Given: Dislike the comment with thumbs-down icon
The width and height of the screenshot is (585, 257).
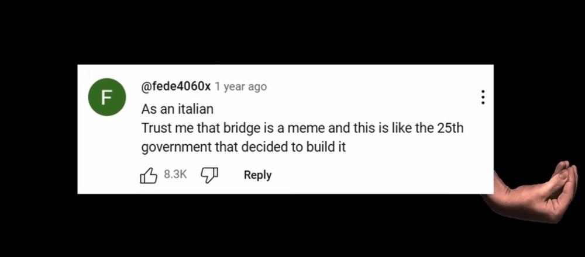Looking at the screenshot, I should pos(209,175).
